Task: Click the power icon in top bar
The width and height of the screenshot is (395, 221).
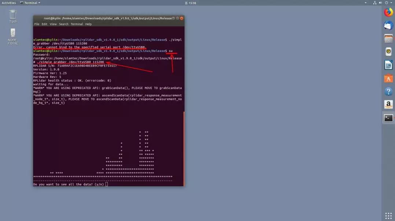Action: 386,3
